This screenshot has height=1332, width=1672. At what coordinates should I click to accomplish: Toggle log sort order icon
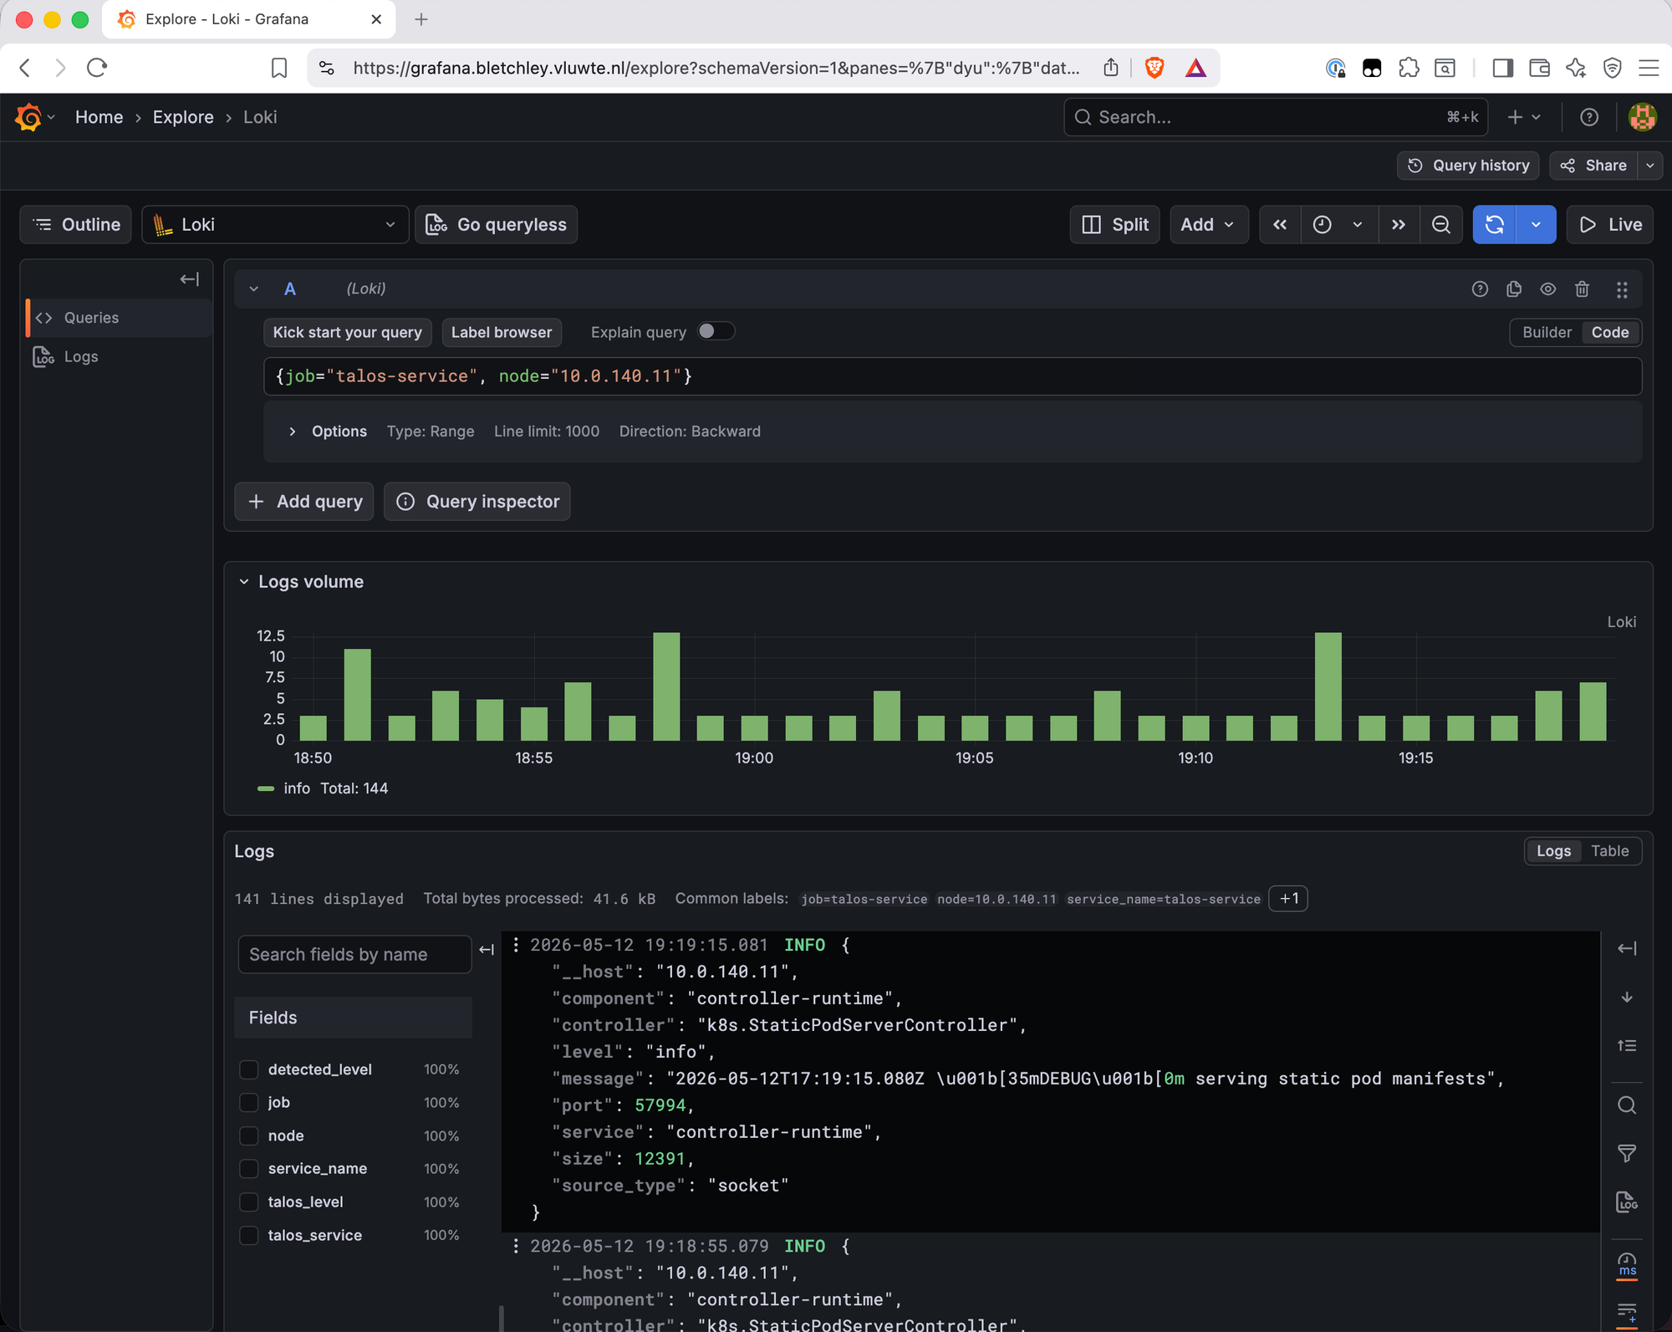(1627, 1045)
